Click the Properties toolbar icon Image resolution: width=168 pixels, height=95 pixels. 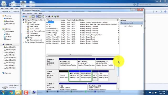tap(49, 16)
